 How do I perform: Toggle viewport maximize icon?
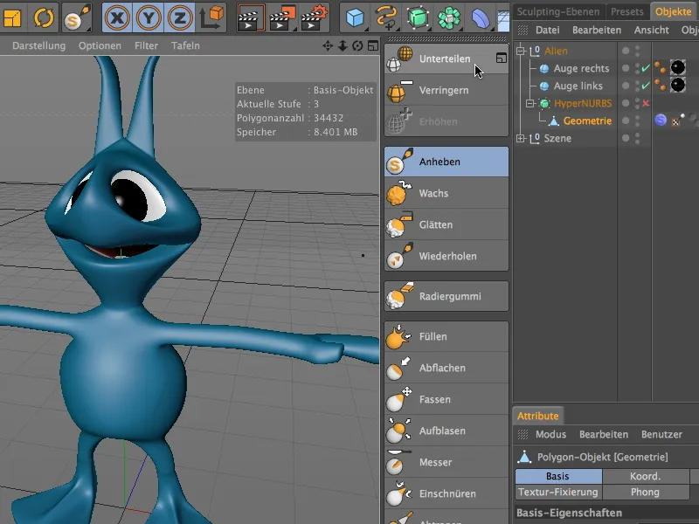click(x=373, y=46)
